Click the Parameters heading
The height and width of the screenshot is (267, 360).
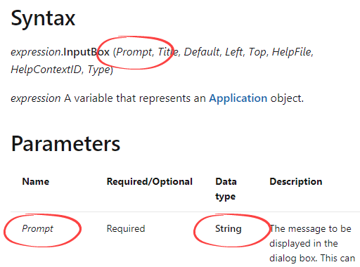point(65,144)
